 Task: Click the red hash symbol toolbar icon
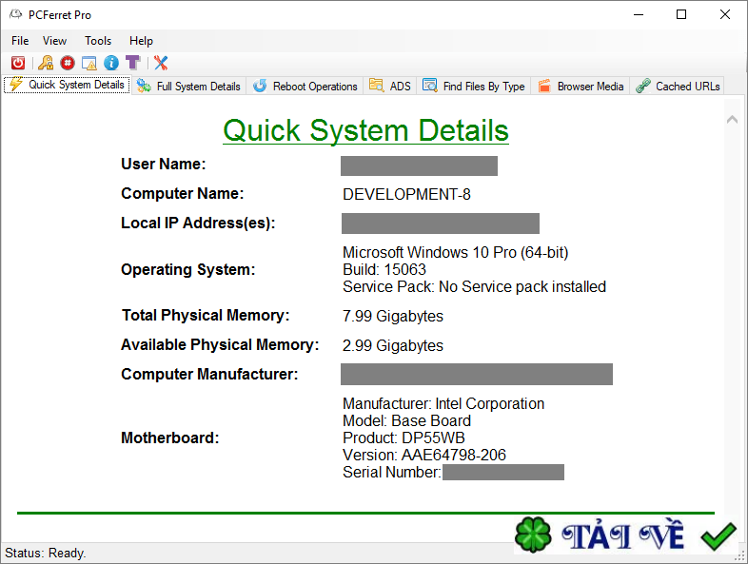(x=67, y=63)
